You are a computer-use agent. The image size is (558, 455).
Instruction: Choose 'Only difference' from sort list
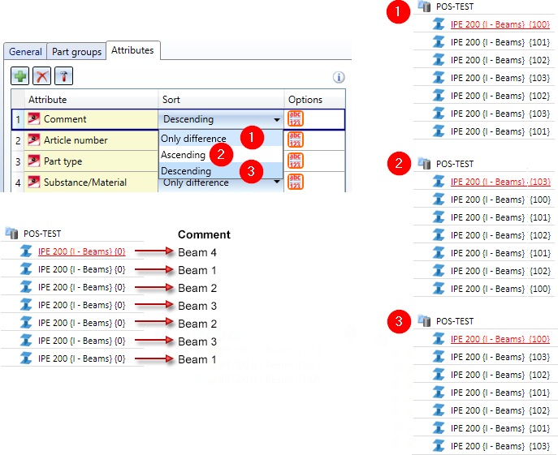193,139
